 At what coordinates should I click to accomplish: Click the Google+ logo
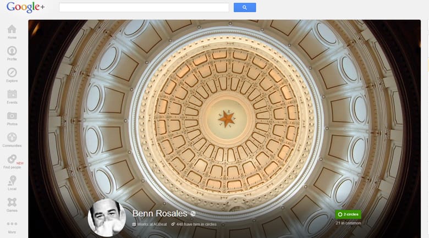[25, 8]
